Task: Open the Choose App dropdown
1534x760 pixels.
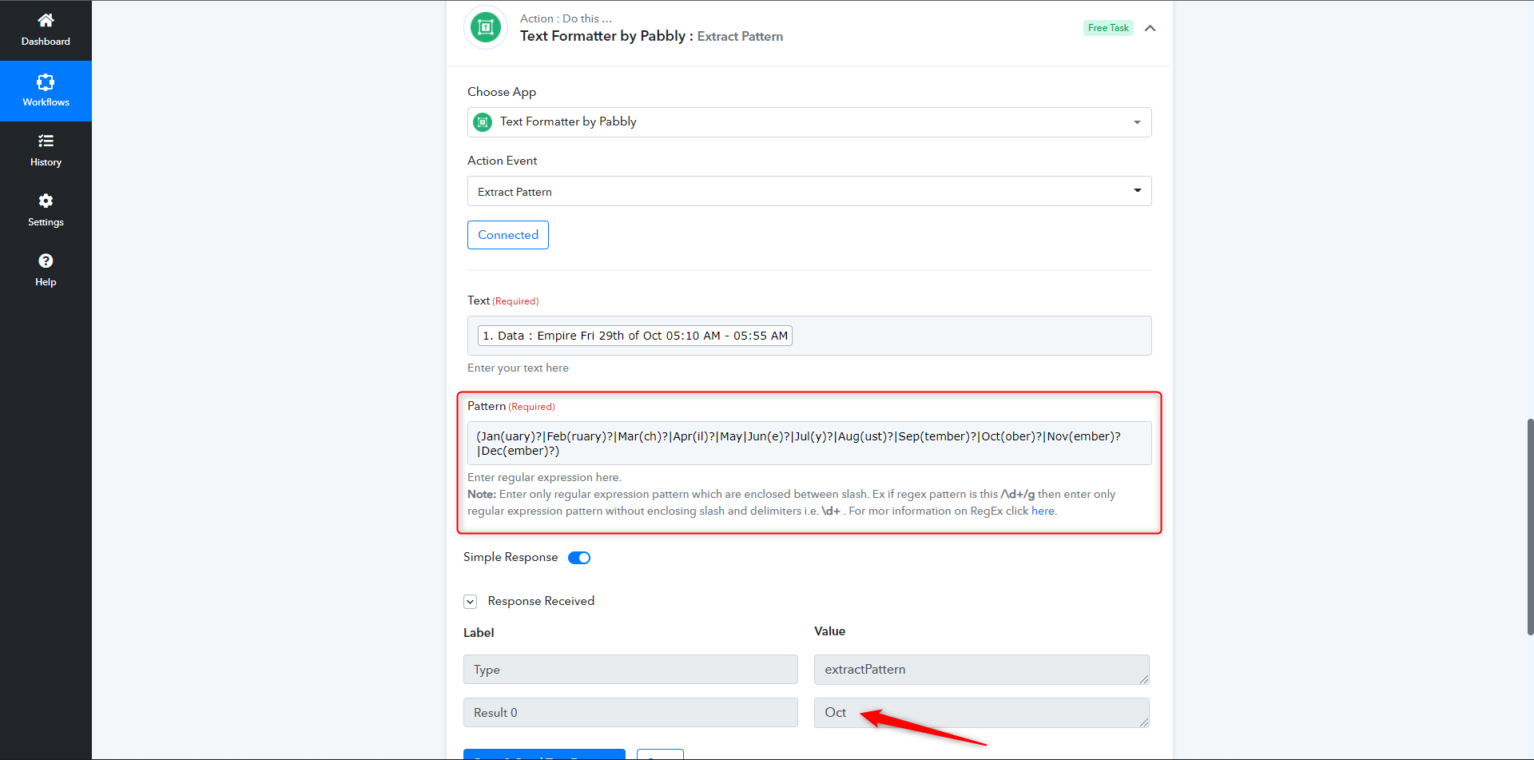Action: pyautogui.click(x=809, y=122)
